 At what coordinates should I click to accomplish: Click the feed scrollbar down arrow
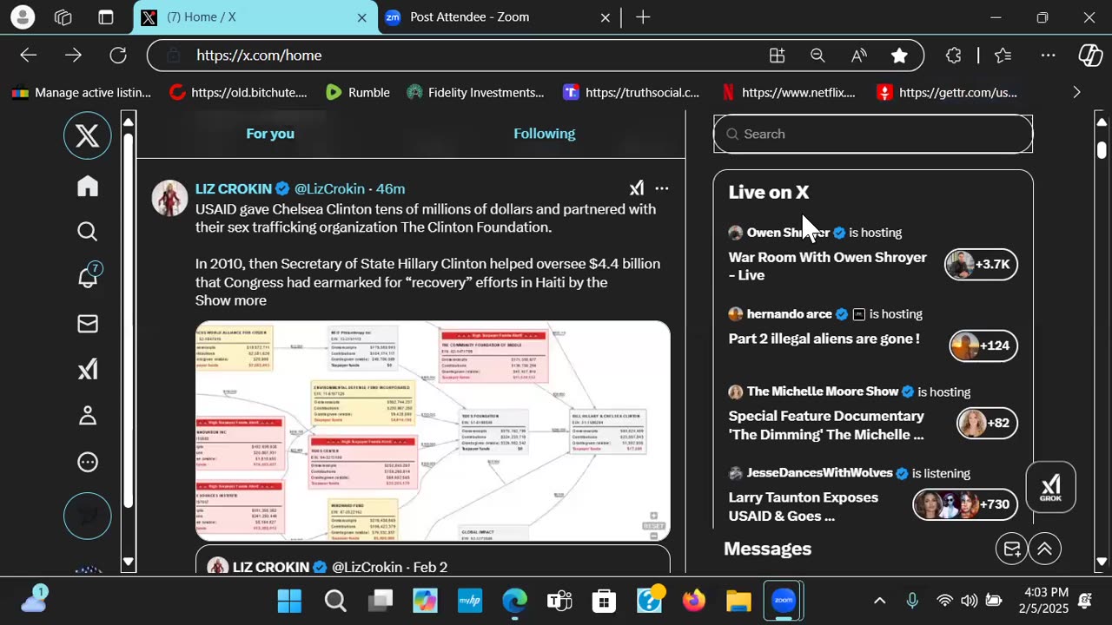129,562
